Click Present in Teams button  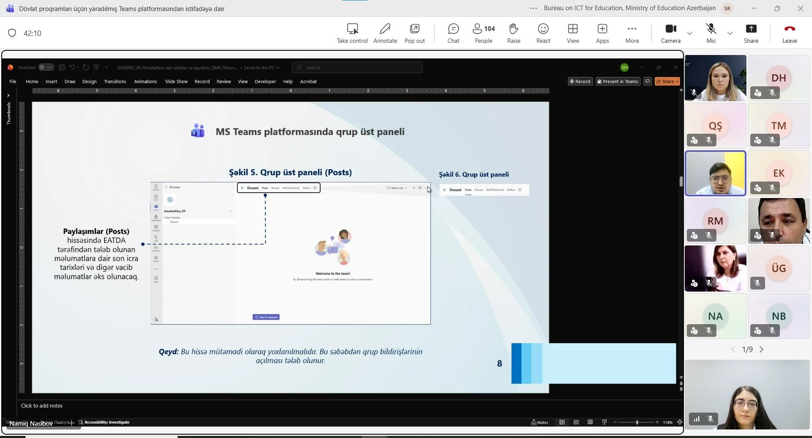tap(618, 81)
